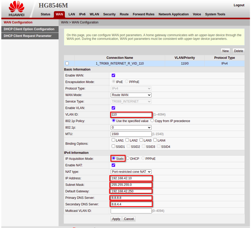Check the LAN1 binding option
Screen dimensions: 251x228
tap(114, 140)
